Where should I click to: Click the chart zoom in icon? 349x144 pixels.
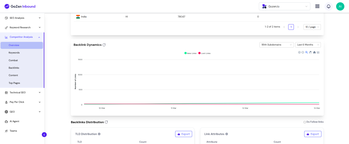(299, 52)
